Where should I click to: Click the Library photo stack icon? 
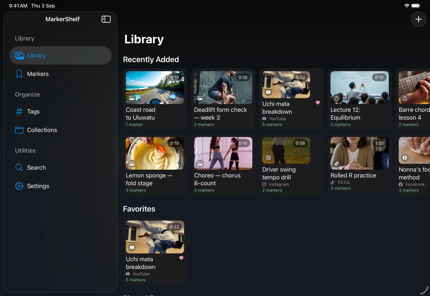(19, 56)
